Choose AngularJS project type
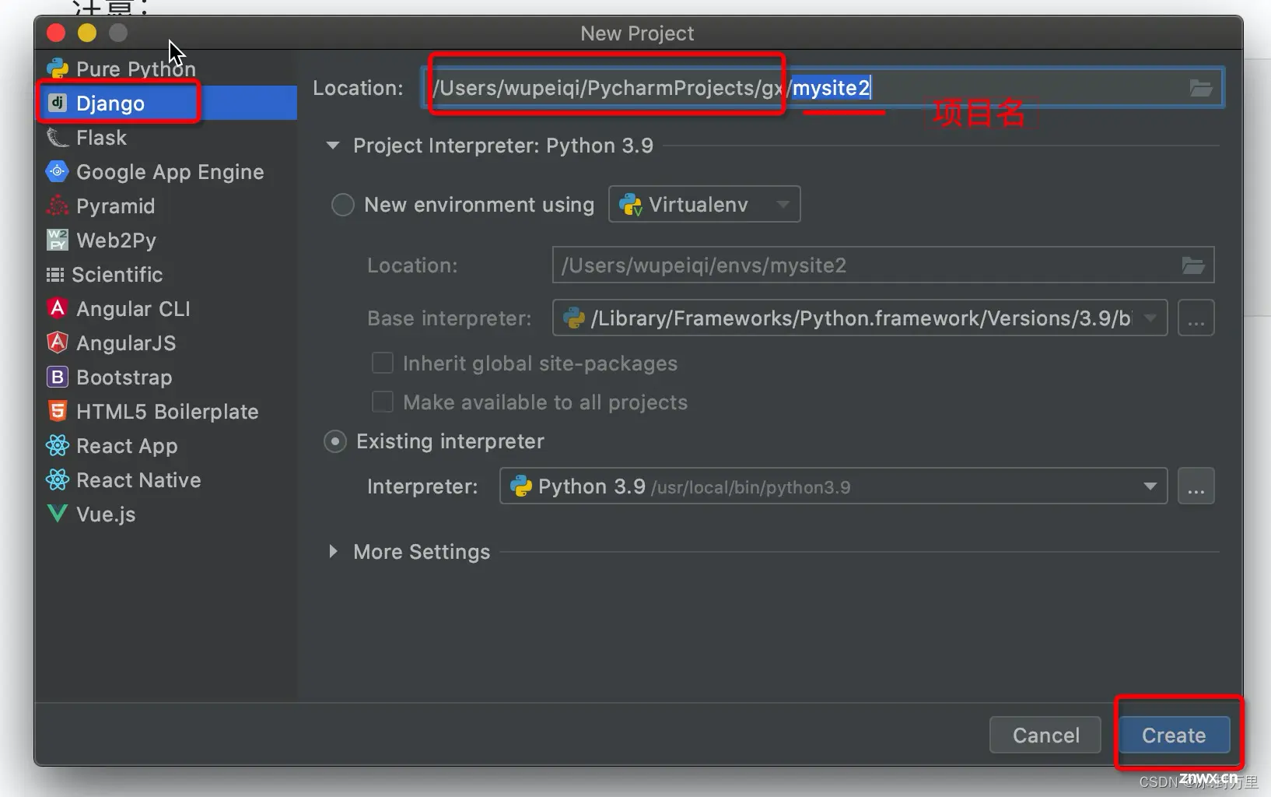The width and height of the screenshot is (1271, 797). [166, 342]
